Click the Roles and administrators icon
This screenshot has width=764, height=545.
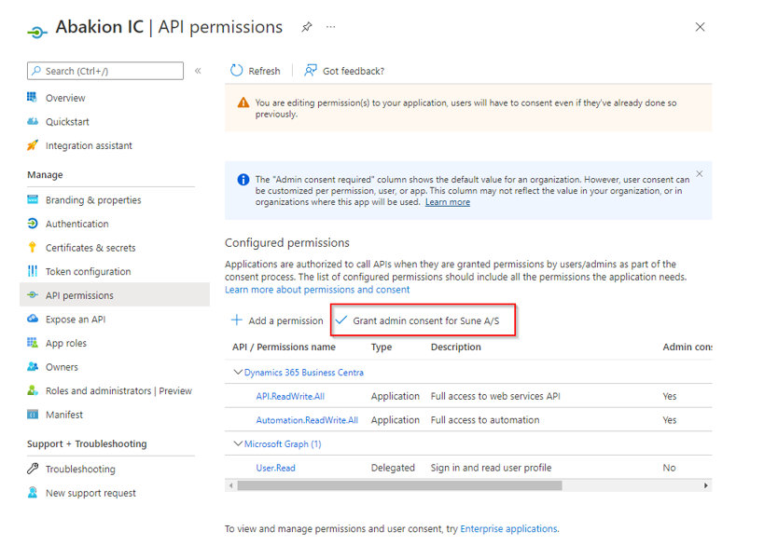tap(32, 390)
